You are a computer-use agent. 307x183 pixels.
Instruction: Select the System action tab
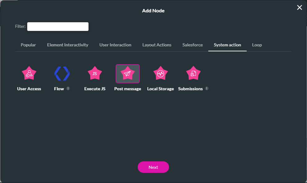coord(227,45)
